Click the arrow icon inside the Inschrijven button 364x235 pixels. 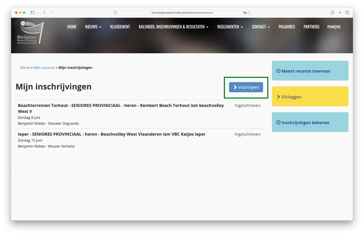(235, 87)
